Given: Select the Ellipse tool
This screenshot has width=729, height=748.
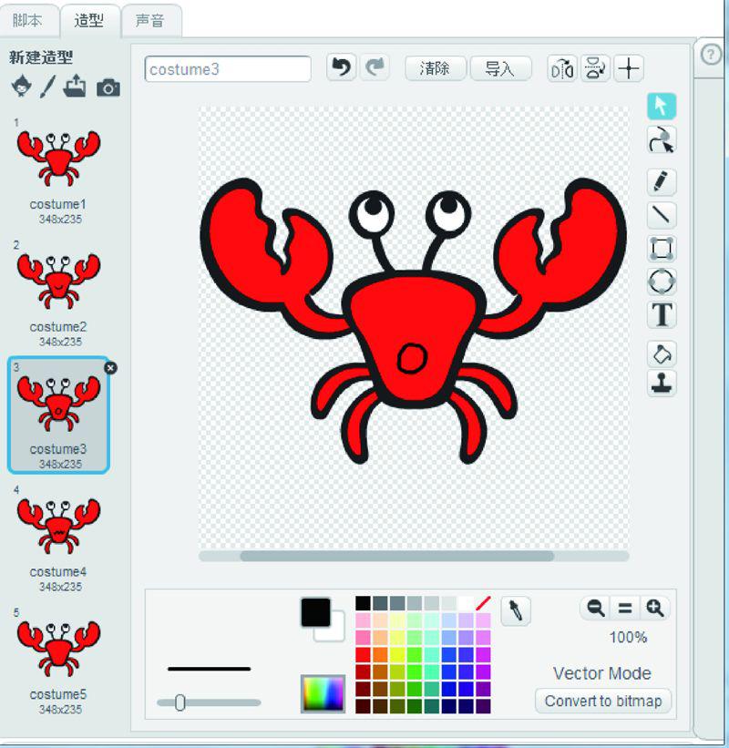Looking at the screenshot, I should (662, 282).
